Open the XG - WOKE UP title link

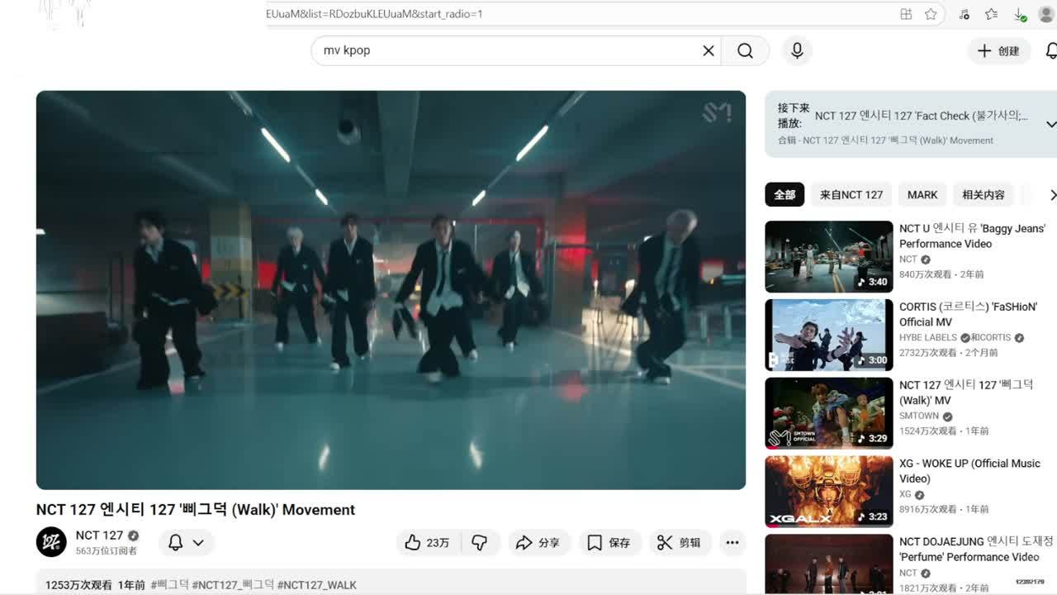click(969, 471)
